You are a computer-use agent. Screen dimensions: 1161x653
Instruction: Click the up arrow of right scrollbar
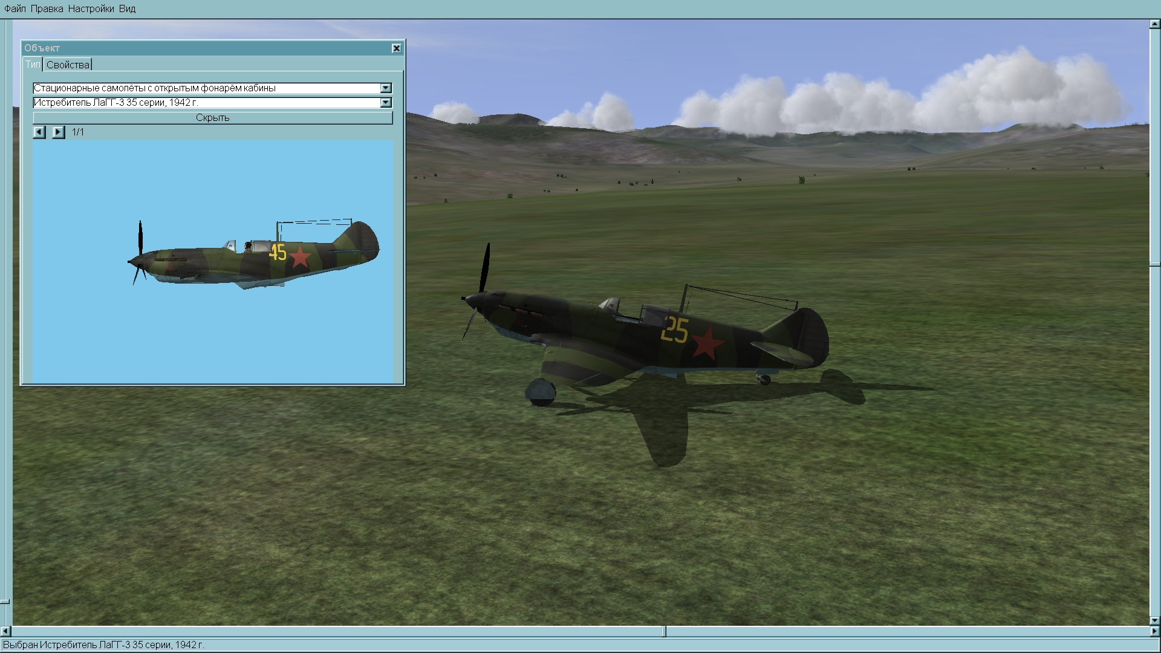click(1154, 24)
